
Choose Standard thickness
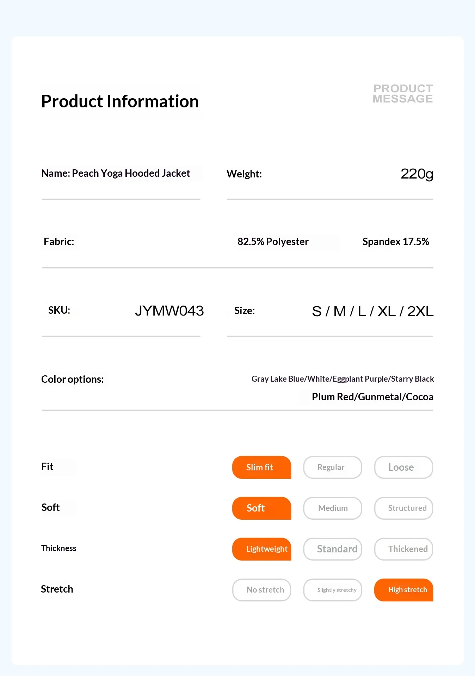click(x=333, y=549)
